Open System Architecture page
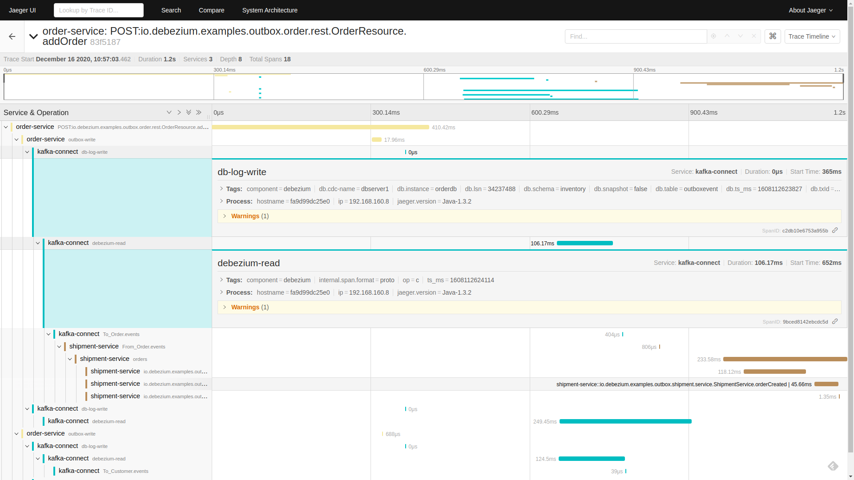854x480 pixels. click(x=270, y=10)
